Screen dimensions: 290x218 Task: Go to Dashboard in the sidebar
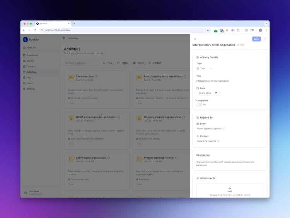pos(32,55)
